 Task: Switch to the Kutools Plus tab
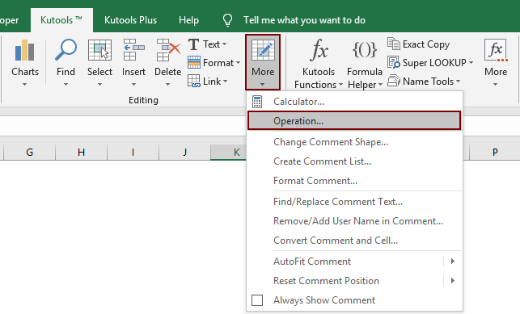[130, 20]
